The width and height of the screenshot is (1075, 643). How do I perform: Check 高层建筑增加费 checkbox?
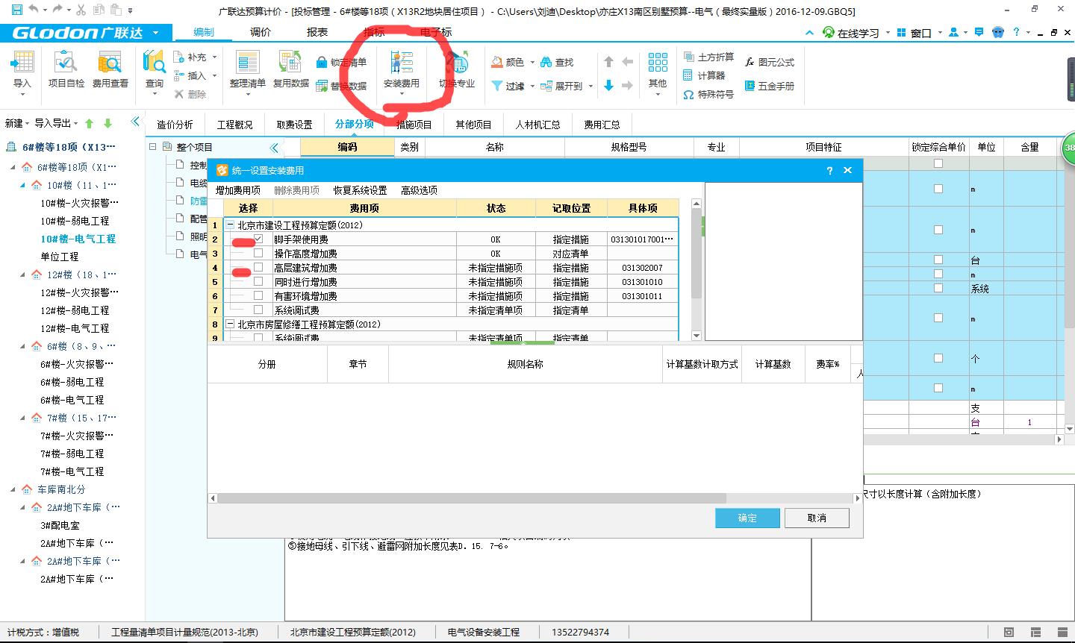(x=258, y=268)
